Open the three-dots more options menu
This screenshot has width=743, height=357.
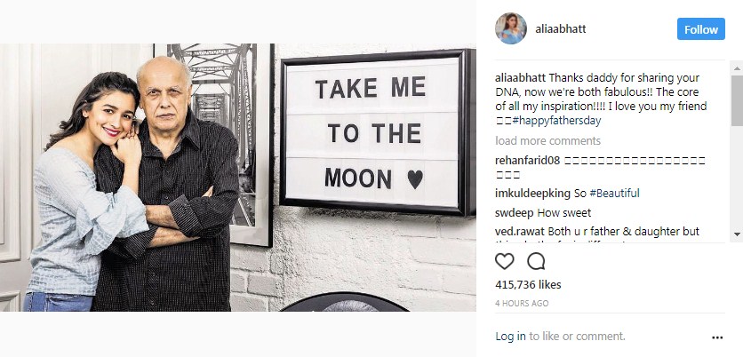[717, 337]
